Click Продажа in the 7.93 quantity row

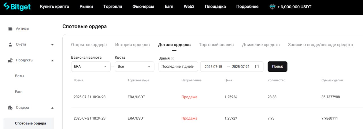point(189,118)
